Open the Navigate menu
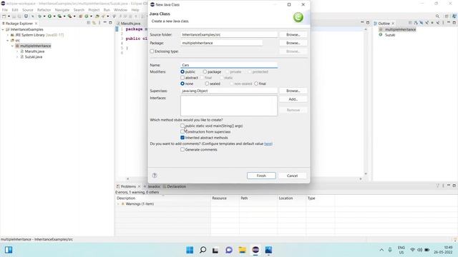The height and width of the screenshot is (257, 458). pos(62,10)
